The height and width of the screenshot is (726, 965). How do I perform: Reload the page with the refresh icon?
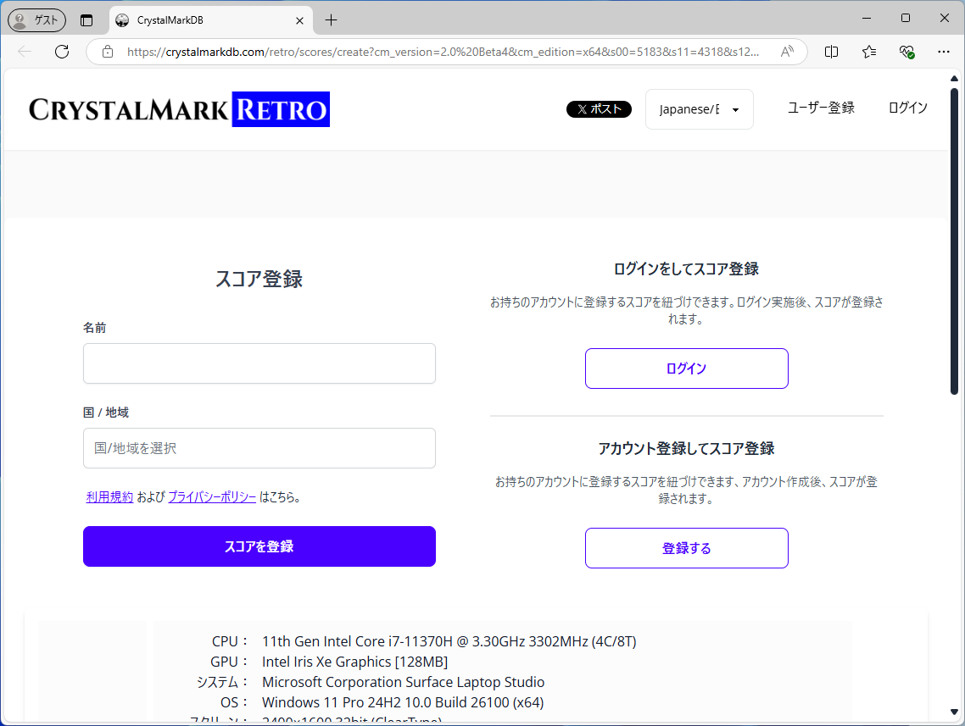pos(61,52)
